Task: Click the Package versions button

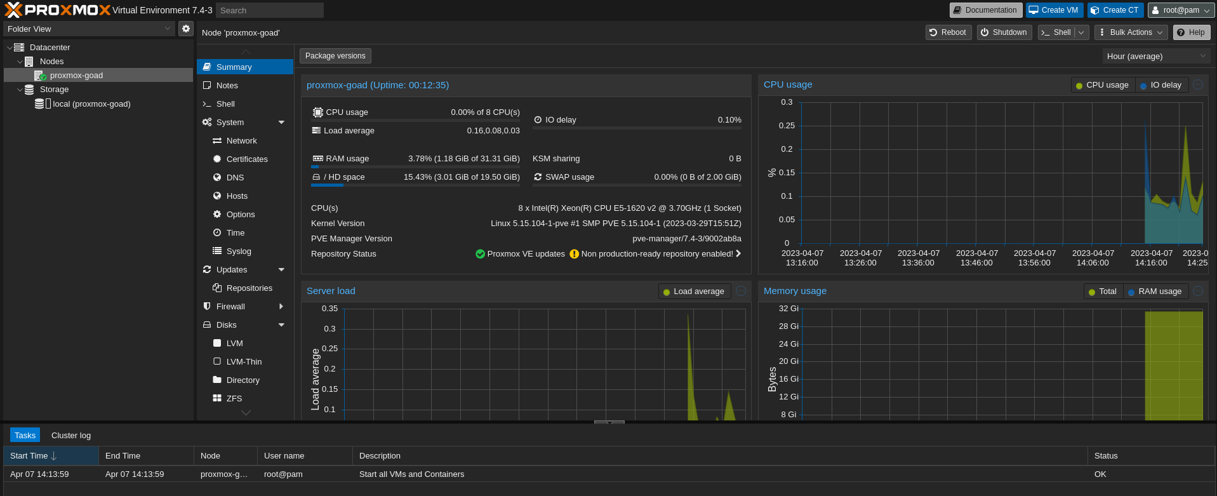Action: tap(335, 56)
